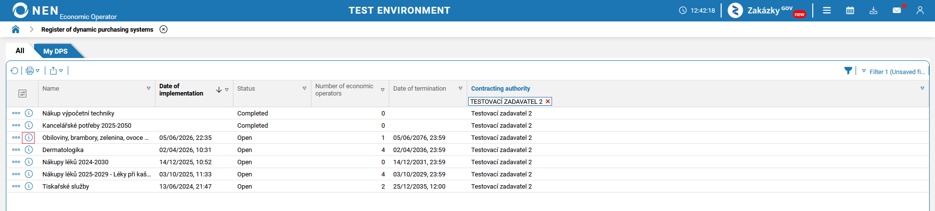Viewport: 935px width, 211px height.
Task: Open row menu for Obiloviny, brambory, zelenina
Action: [16, 137]
